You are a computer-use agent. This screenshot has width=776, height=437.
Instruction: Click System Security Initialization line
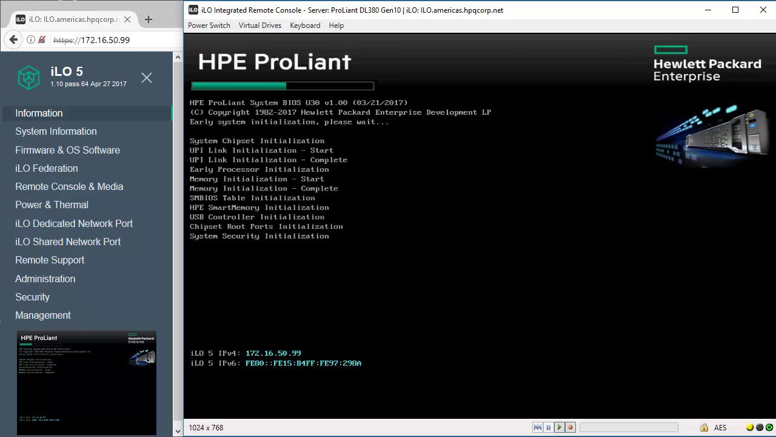[259, 236]
